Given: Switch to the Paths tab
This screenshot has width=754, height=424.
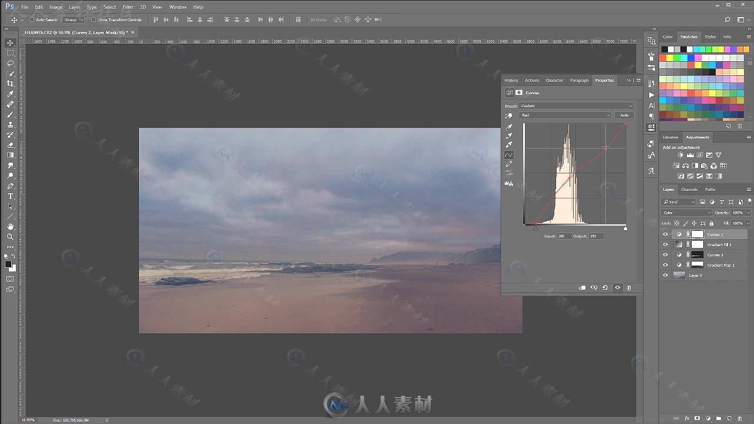Looking at the screenshot, I should click(710, 190).
